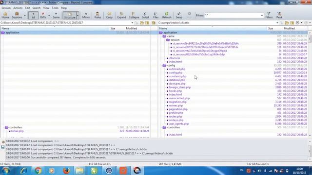Collapse all folders with Collapse button
312x175 pixels.
(134, 15)
